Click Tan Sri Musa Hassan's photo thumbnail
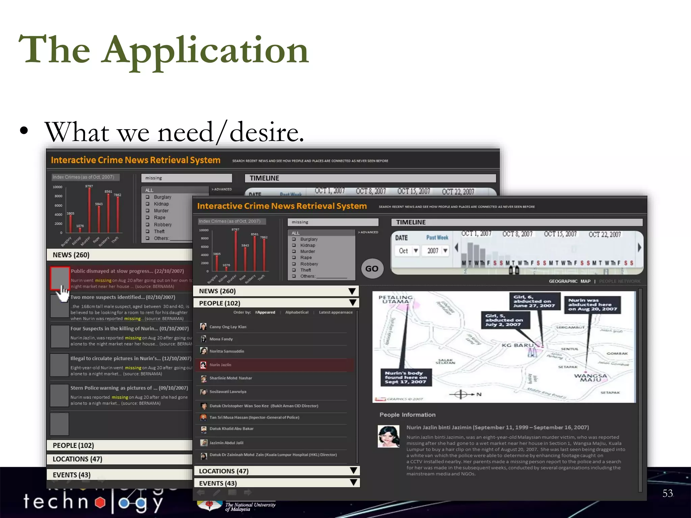 [203, 417]
